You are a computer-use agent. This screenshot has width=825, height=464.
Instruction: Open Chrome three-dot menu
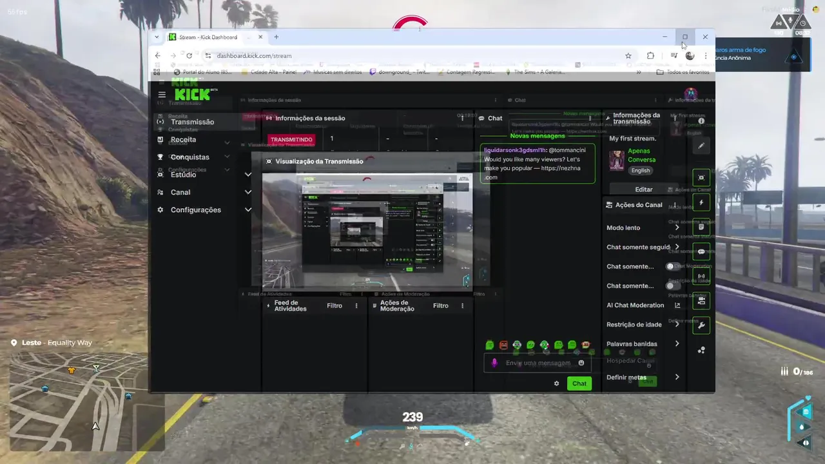(705, 55)
